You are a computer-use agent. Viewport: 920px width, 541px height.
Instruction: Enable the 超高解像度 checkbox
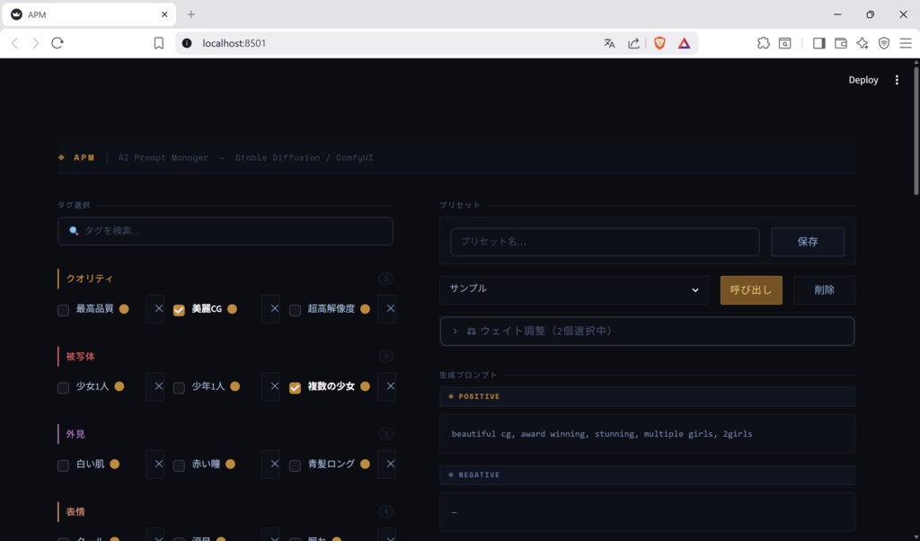[x=295, y=310]
